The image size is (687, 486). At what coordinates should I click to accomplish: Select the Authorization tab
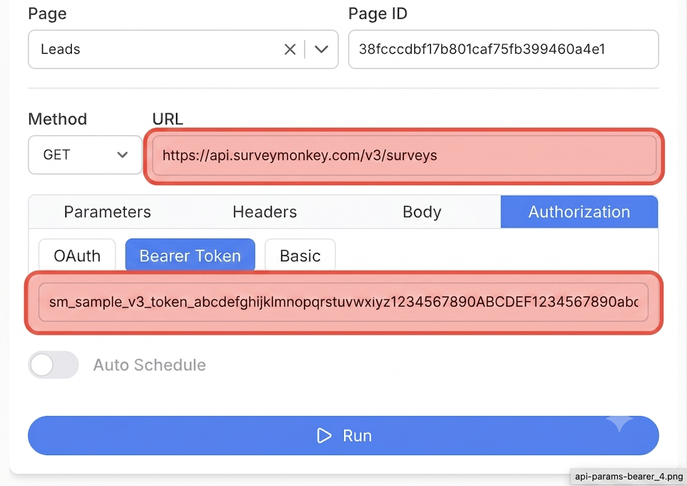[579, 212]
